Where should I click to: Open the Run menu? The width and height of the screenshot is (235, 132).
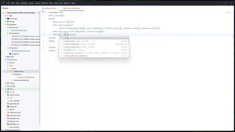click(51, 3)
